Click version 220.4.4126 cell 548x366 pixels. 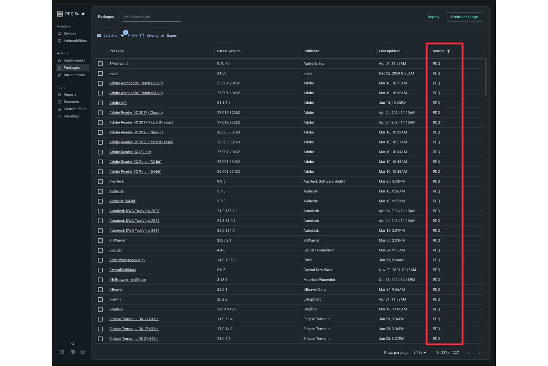click(x=226, y=309)
